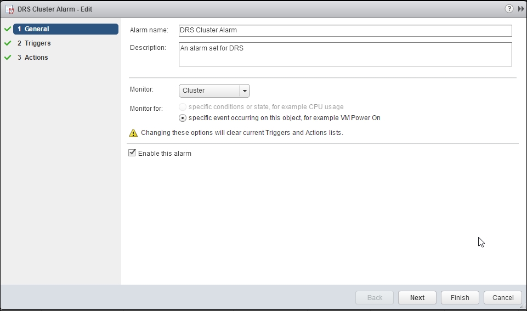Click the alarm icon in the title bar

tap(9, 9)
